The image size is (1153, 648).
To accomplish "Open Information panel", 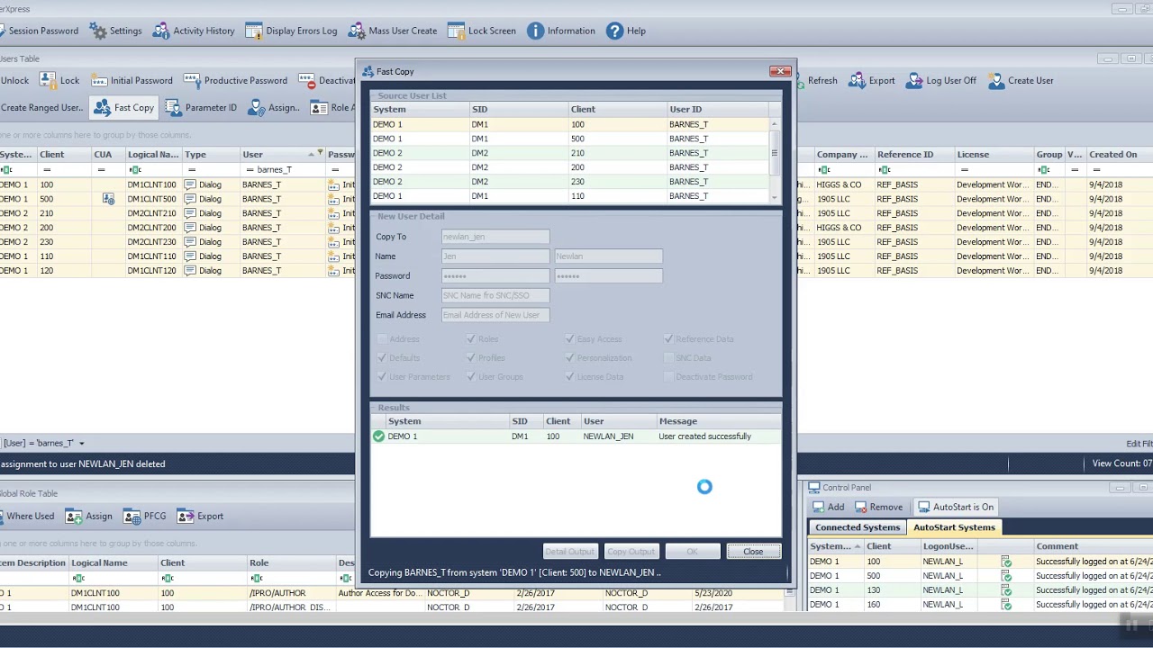I will click(560, 31).
